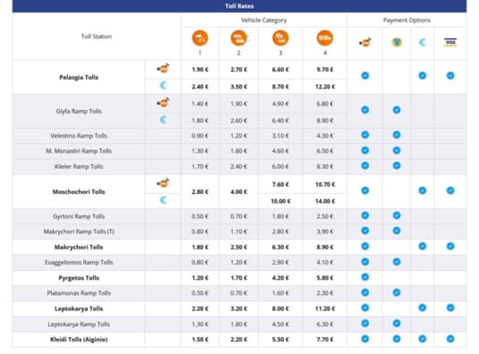This screenshot has width=479, height=354.
Task: Click the vehicle category 4 orange icon
Action: [325, 38]
